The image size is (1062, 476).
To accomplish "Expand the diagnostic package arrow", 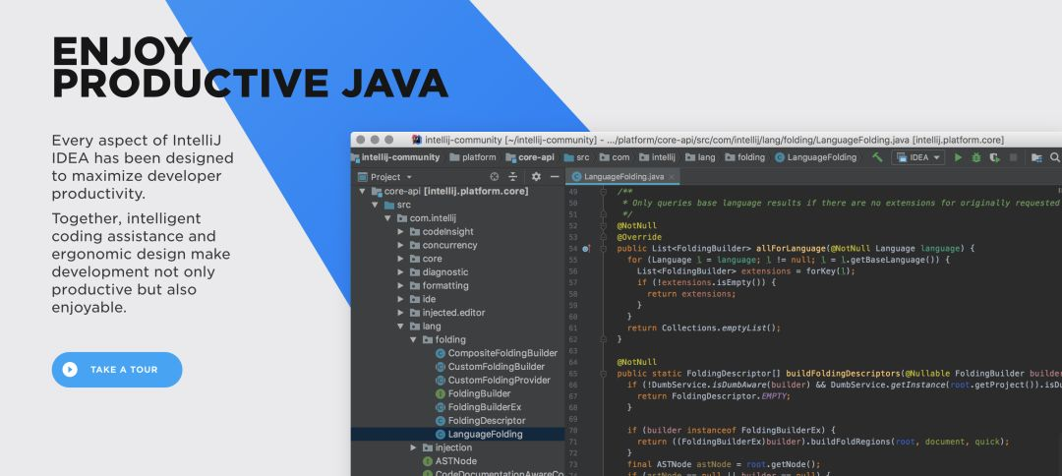I will click(401, 272).
